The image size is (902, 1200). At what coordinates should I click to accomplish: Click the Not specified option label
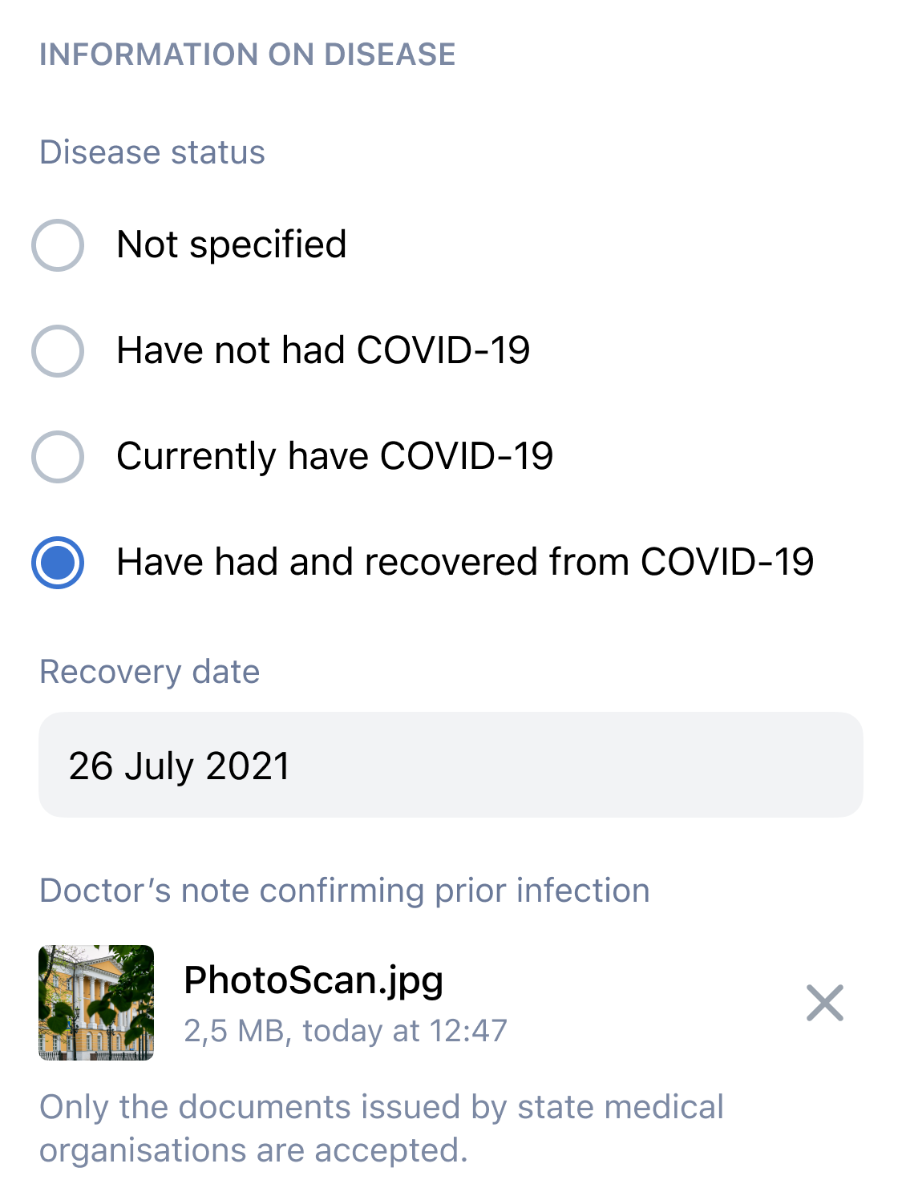point(231,244)
